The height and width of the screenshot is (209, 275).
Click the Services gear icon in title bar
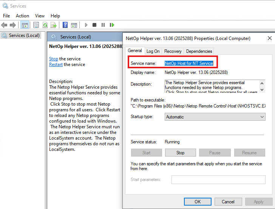[5, 6]
